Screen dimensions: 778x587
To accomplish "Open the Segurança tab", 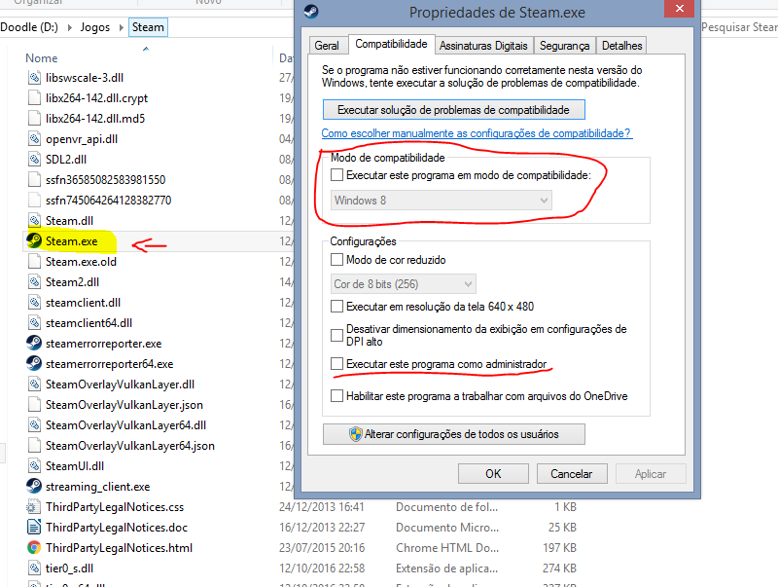I will [x=565, y=46].
